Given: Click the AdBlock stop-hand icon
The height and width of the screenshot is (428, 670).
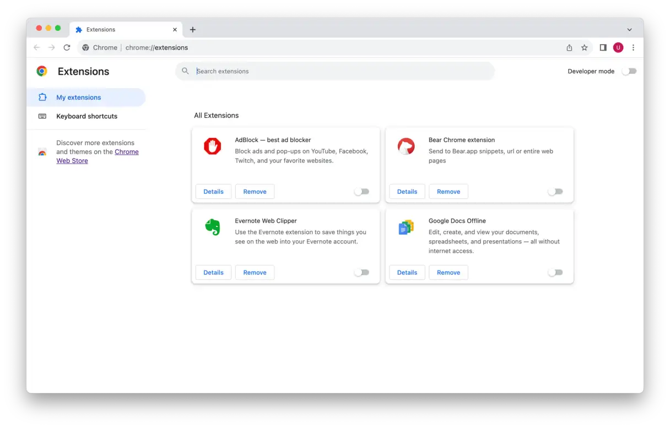Looking at the screenshot, I should pyautogui.click(x=212, y=147).
